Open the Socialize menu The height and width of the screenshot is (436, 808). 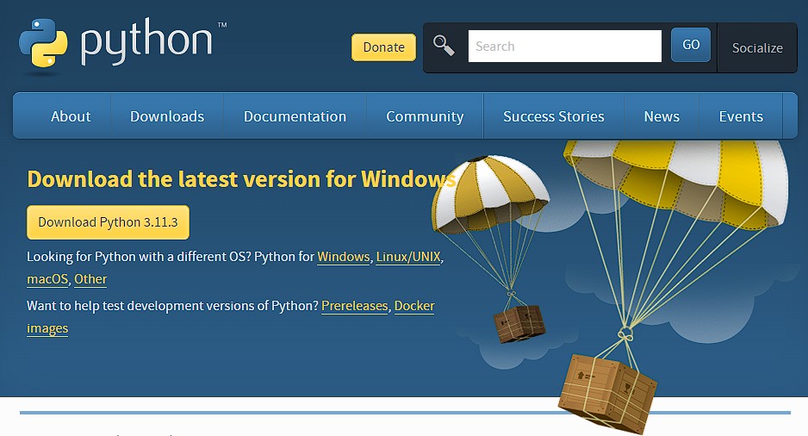[x=757, y=48]
